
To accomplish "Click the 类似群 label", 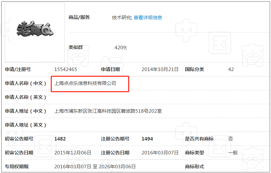I will [x=76, y=47].
